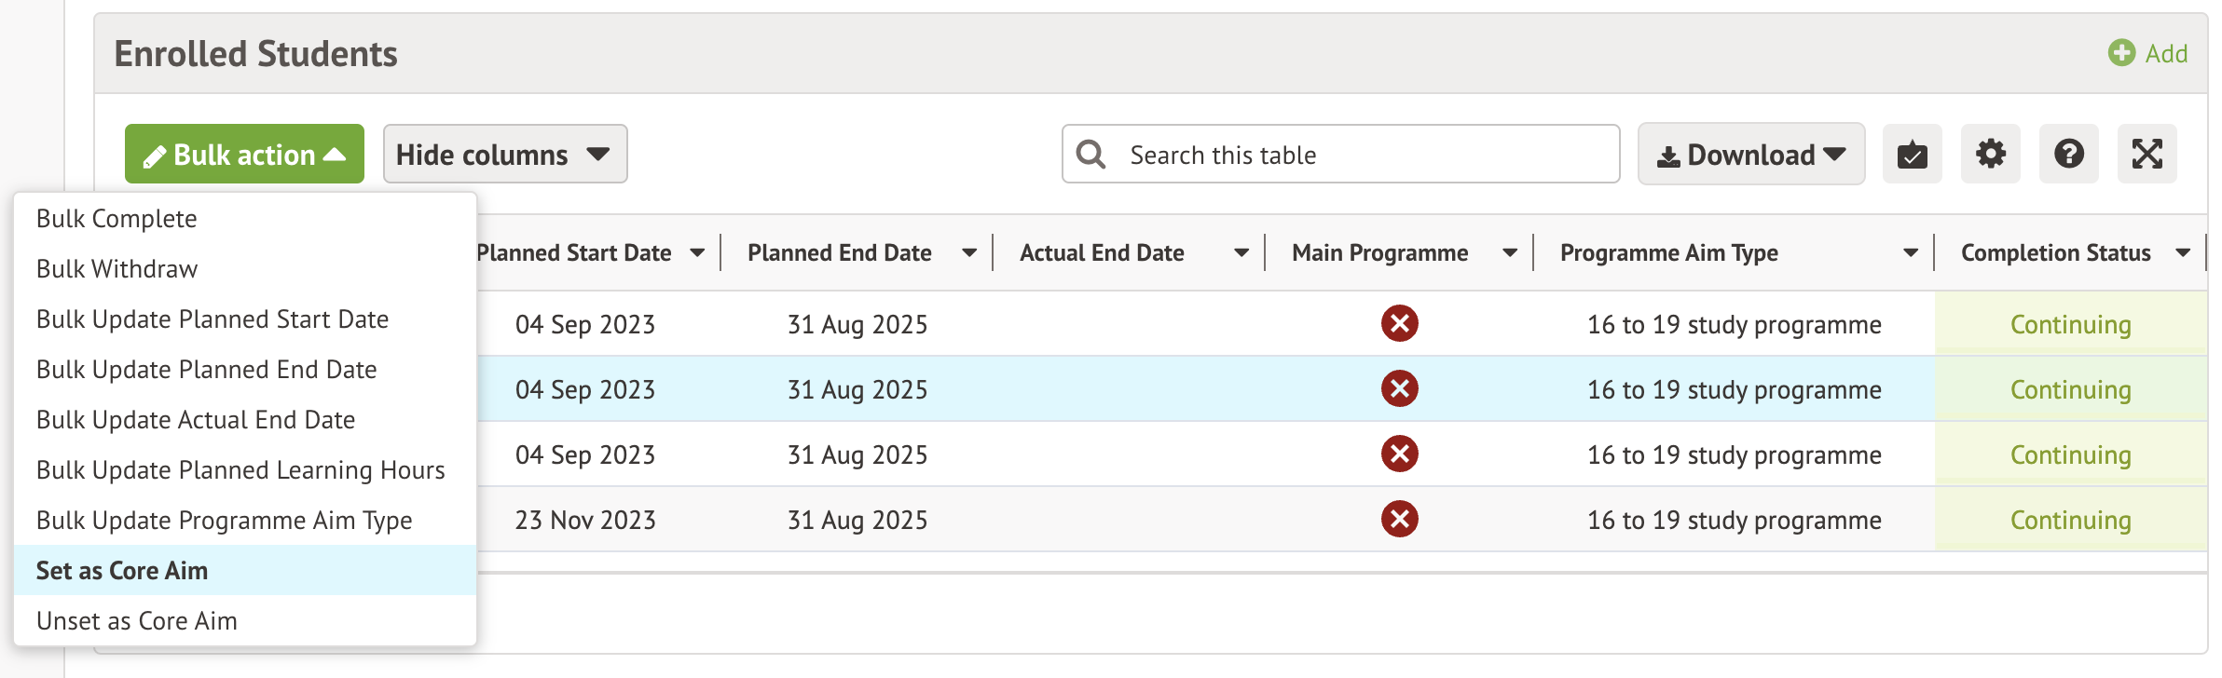This screenshot has width=2222, height=678.
Task: Choose Bulk Withdraw from menu
Action: click(117, 269)
